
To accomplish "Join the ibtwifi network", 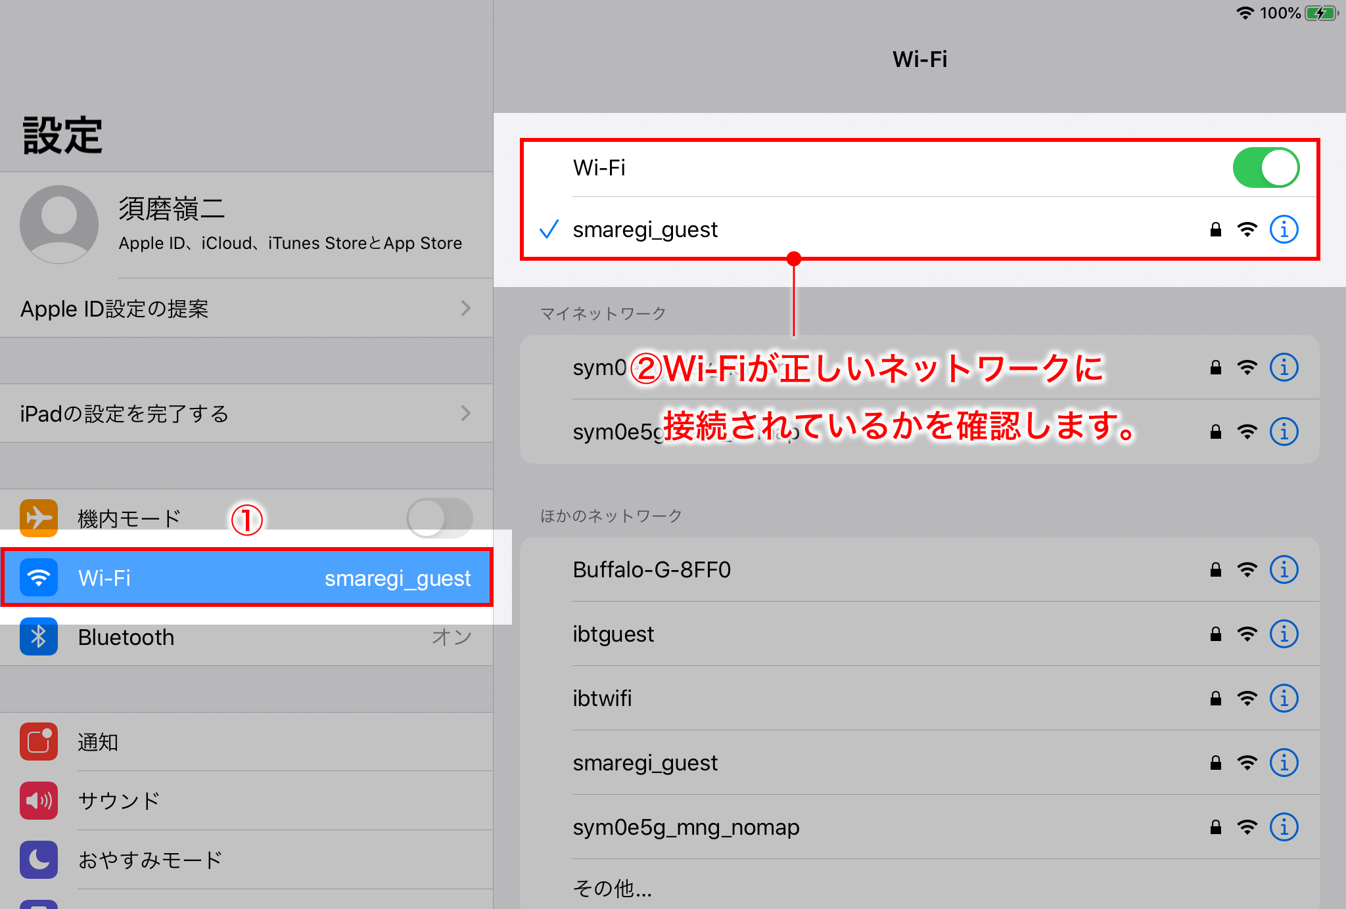I will pos(919,698).
